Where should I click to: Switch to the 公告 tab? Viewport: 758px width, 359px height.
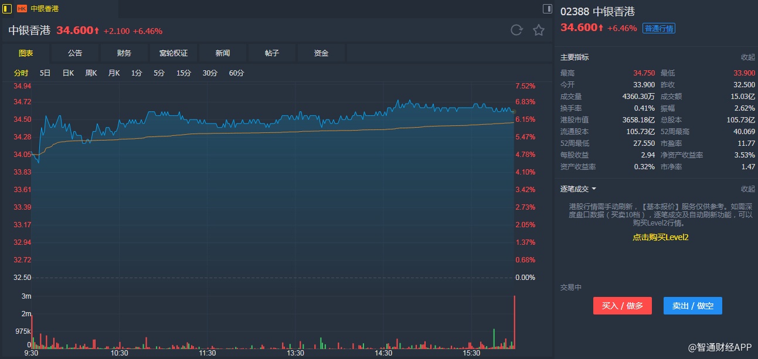75,53
